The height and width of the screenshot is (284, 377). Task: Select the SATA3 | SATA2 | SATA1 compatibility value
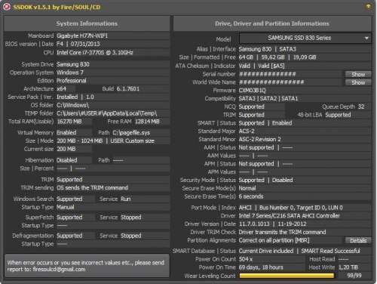tap(268, 98)
